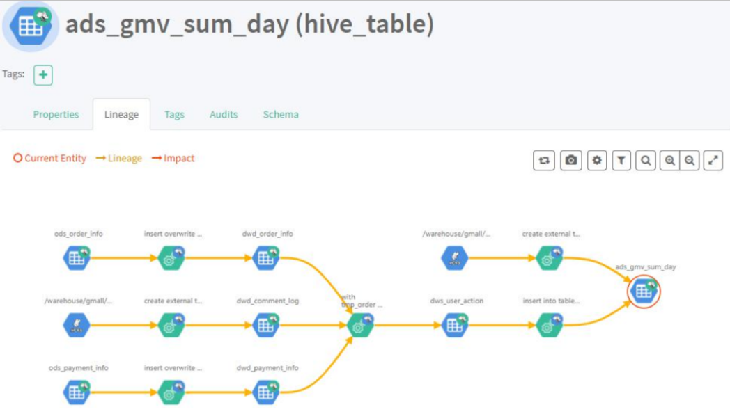Open the Audits tab
Viewport: 730px width, 414px height.
coord(224,114)
